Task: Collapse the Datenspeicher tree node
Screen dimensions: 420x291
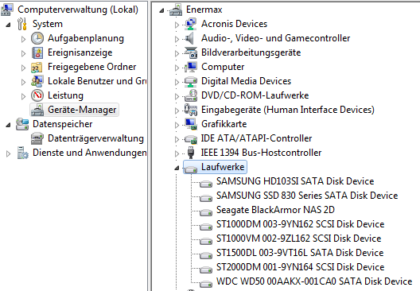Action: coord(8,125)
